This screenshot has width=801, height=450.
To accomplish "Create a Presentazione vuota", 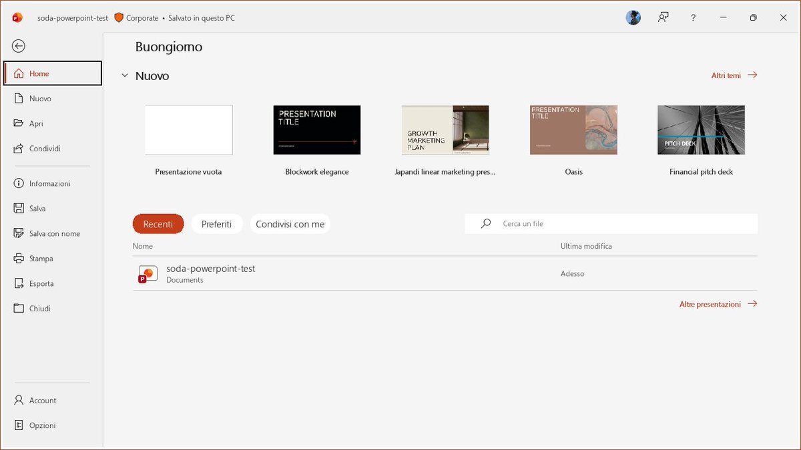I will point(188,141).
